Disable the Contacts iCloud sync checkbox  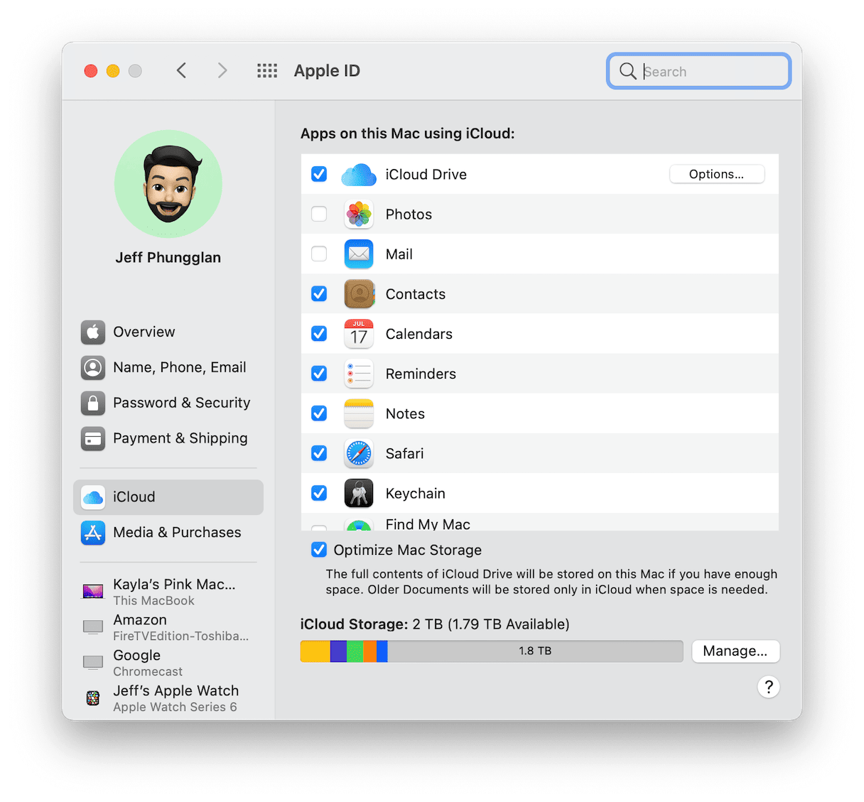pos(318,293)
